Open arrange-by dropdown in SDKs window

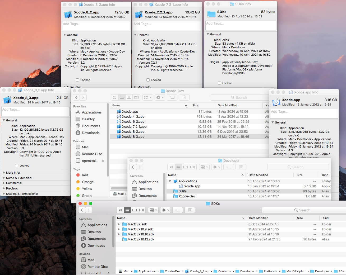click(153, 210)
